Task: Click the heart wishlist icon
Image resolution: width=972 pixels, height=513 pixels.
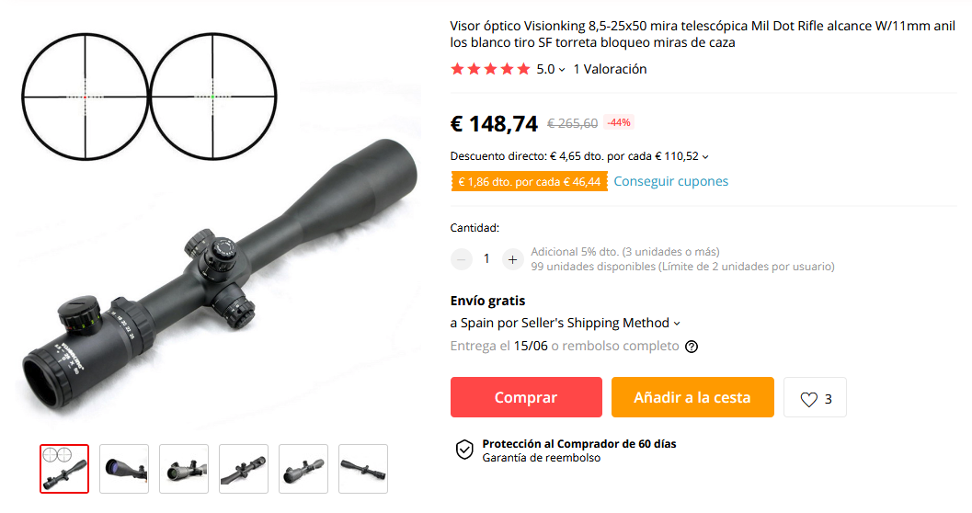Action: coord(808,399)
